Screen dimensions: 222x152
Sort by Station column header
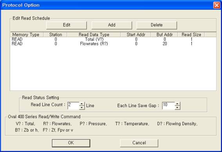[x=55, y=35]
